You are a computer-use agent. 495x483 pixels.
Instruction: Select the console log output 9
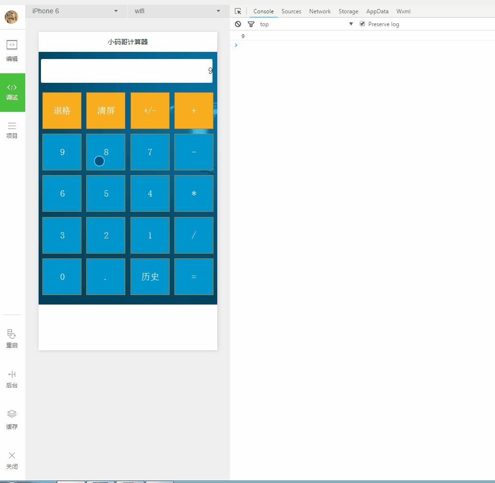tap(243, 36)
